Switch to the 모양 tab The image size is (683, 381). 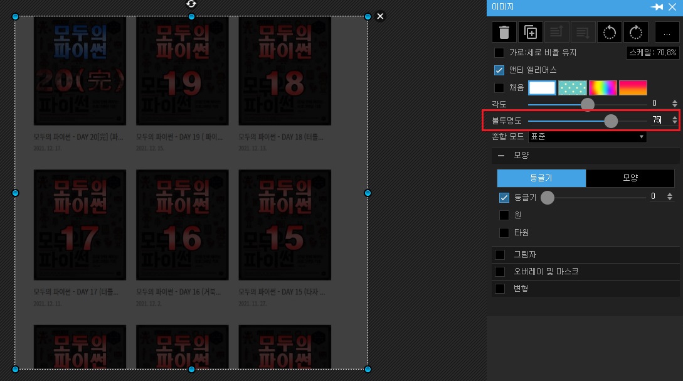coord(630,178)
